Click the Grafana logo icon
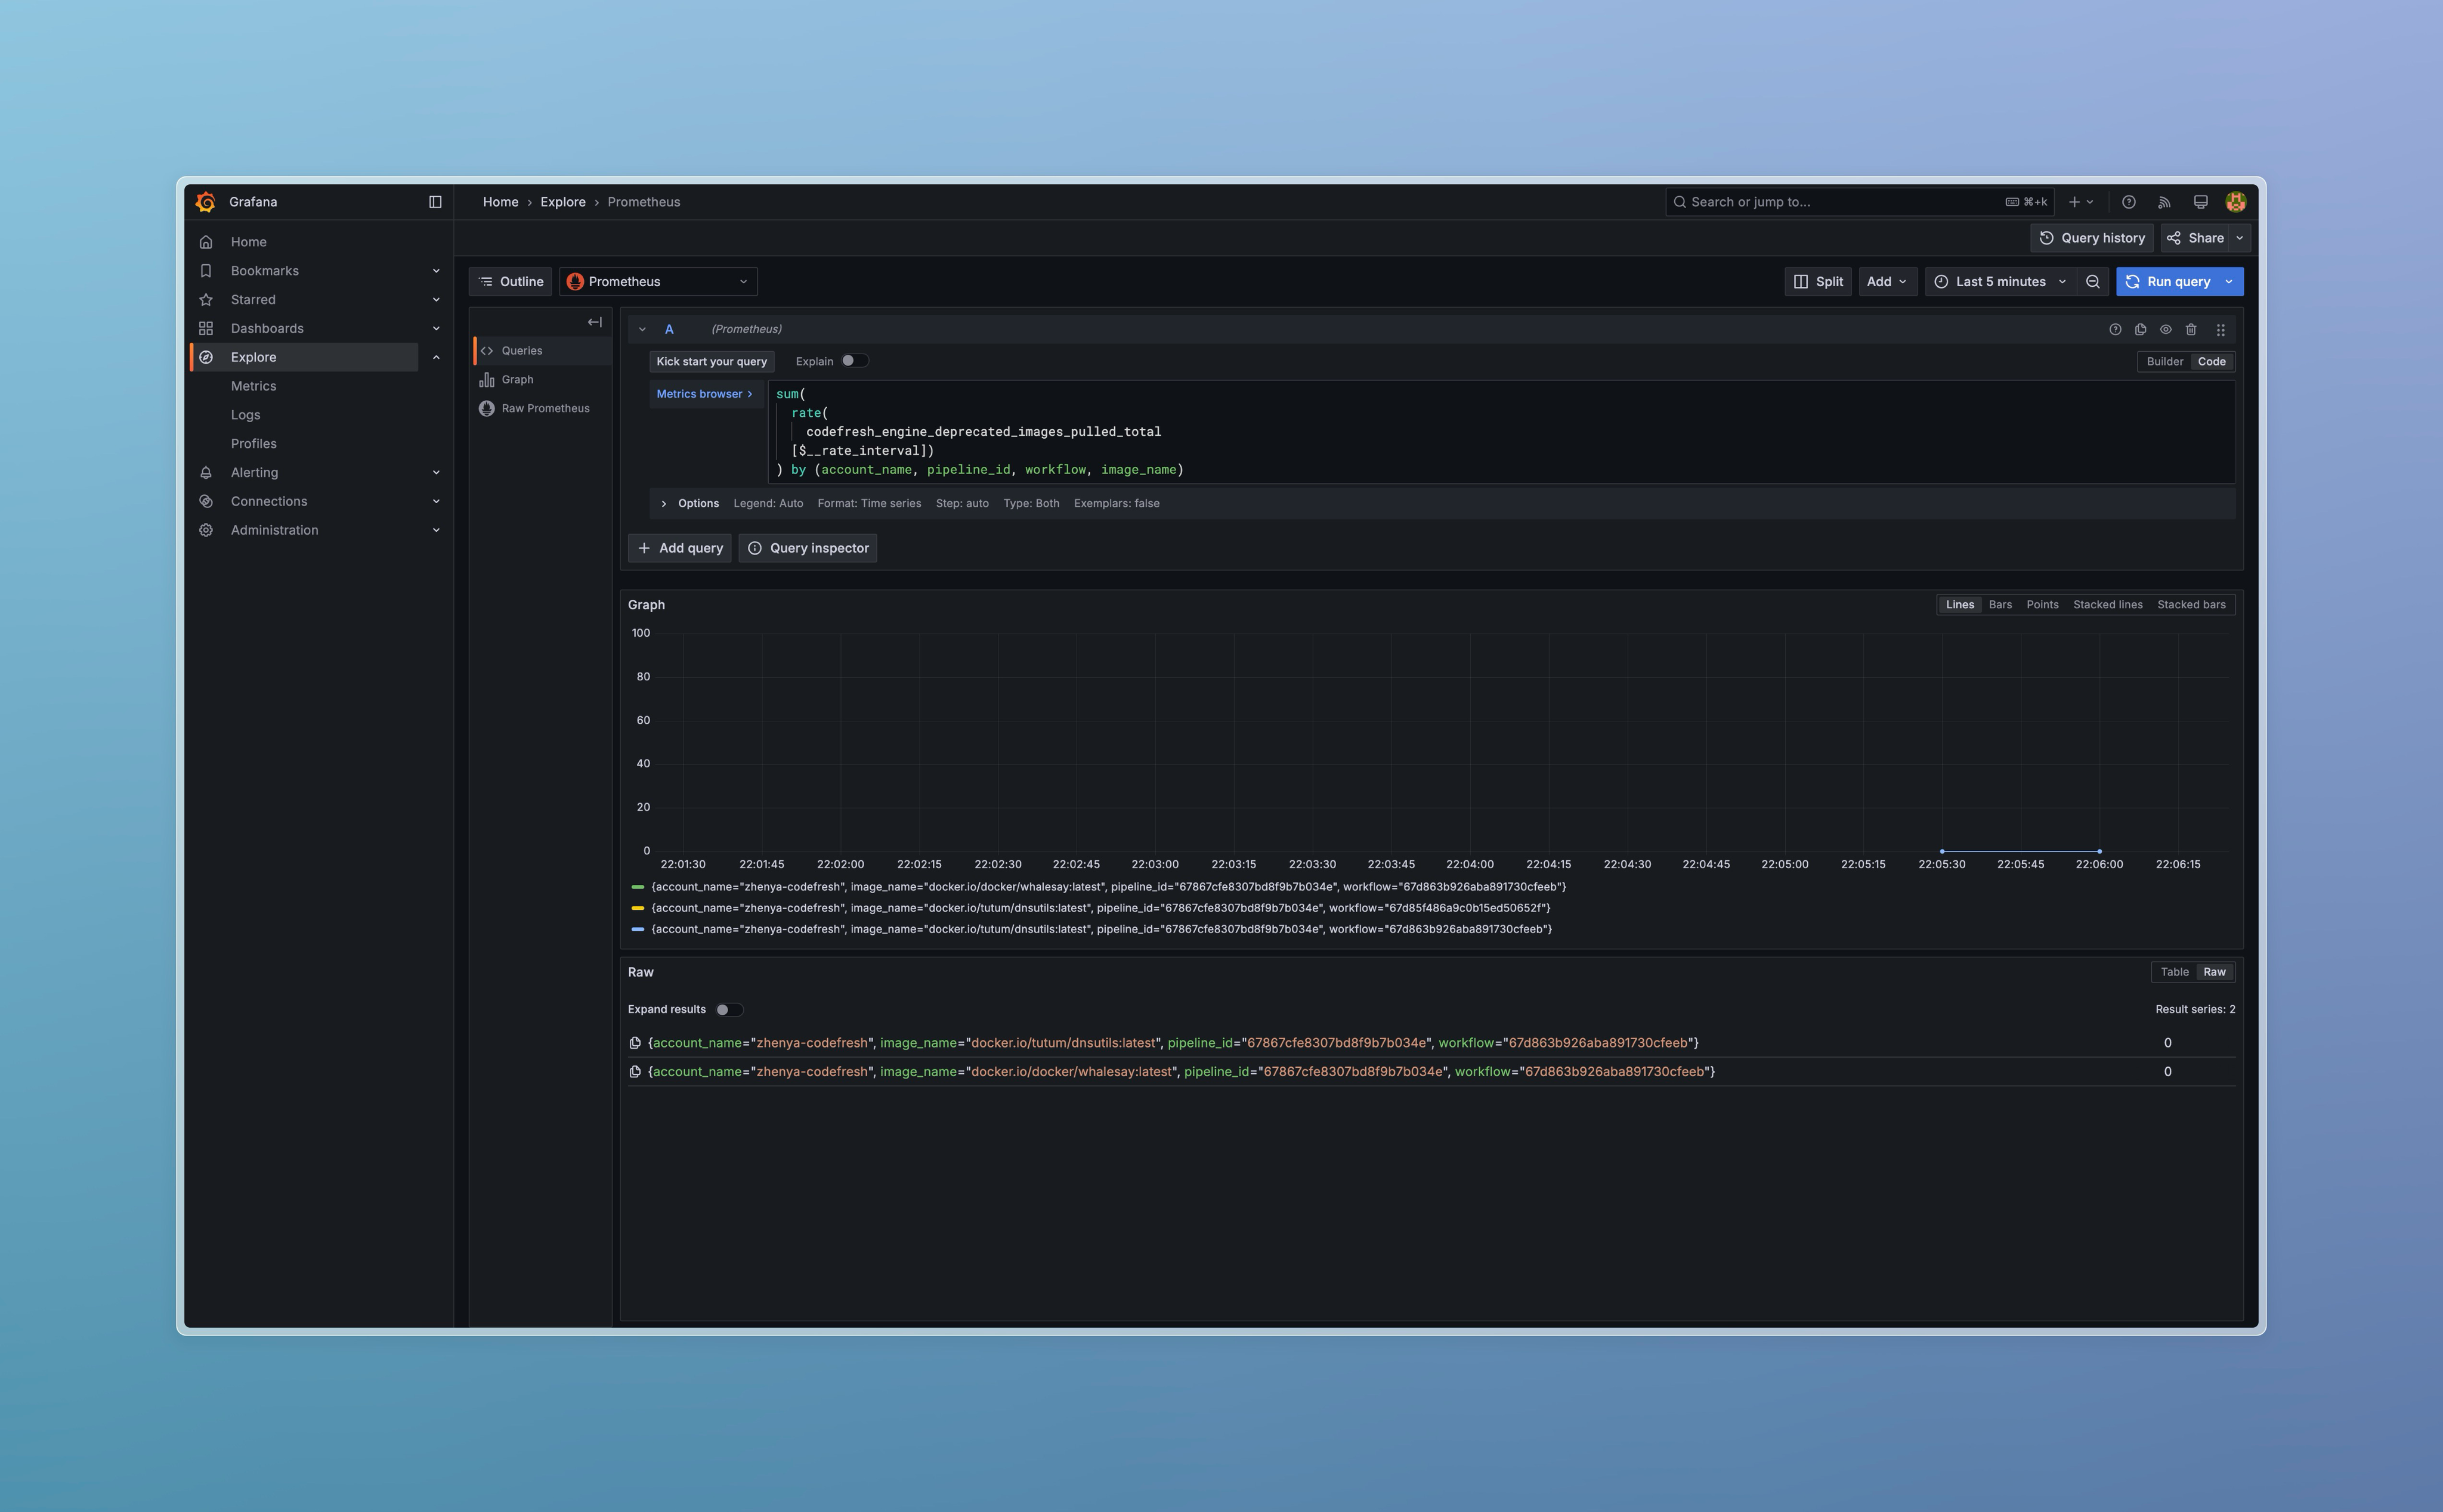2443x1512 pixels. (x=206, y=202)
